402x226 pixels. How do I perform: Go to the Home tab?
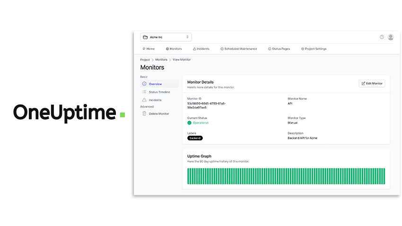pos(149,49)
